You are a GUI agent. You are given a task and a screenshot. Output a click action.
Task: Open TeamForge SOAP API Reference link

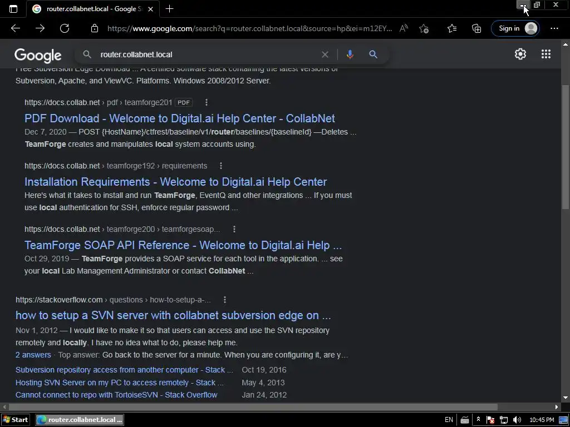183,245
